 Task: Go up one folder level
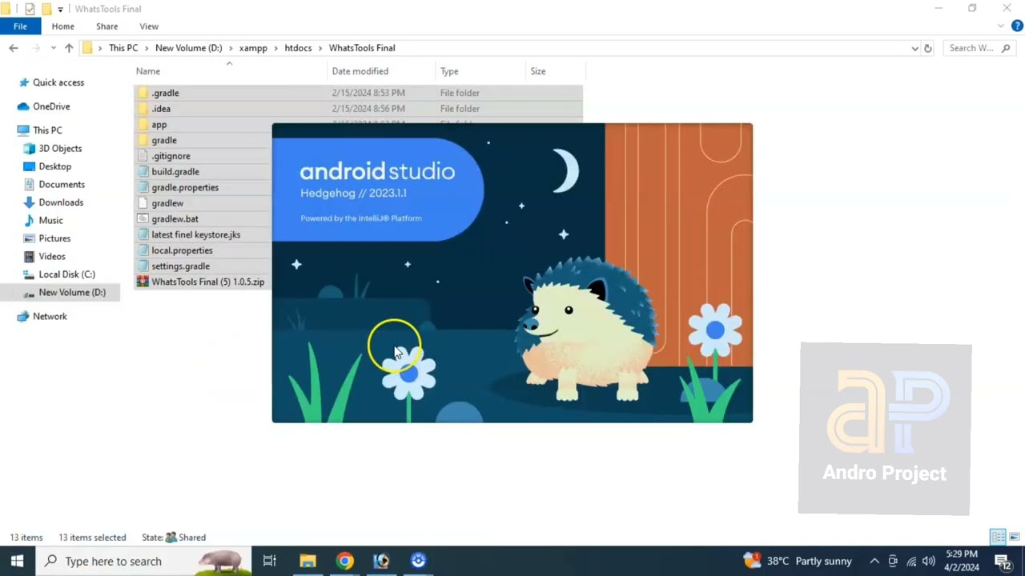[69, 48]
